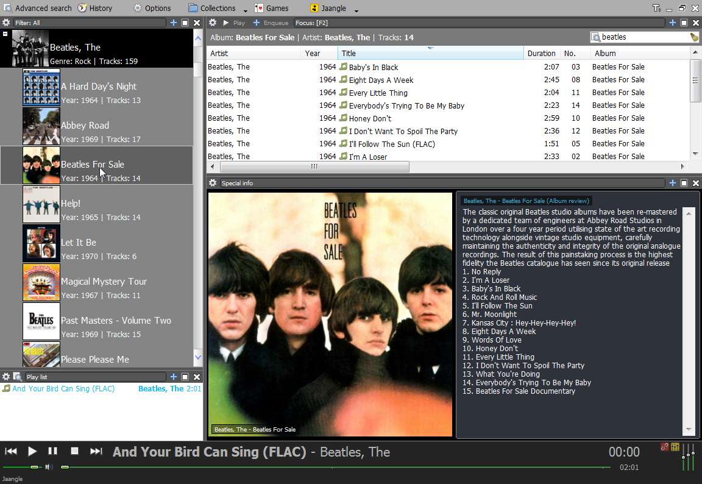702x484 pixels.
Task: Stop playback with the Stop button
Action: (74, 451)
